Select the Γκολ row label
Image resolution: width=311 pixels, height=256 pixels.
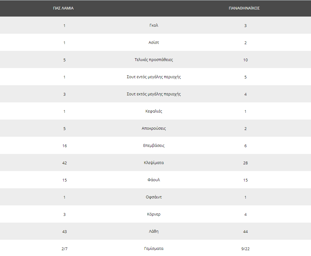click(154, 25)
